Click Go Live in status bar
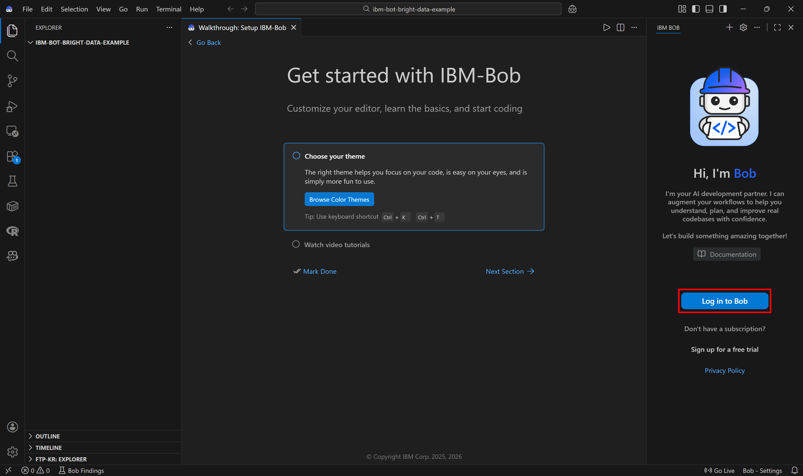This screenshot has height=476, width=803. 720,470
